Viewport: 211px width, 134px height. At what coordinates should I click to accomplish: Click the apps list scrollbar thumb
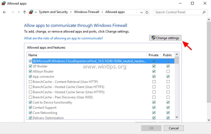tap(177, 60)
